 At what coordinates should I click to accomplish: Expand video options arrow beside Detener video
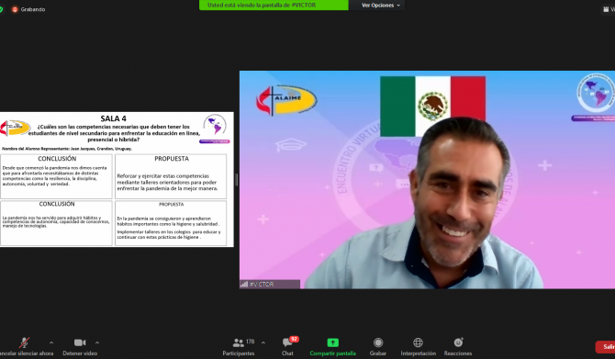[x=97, y=342]
